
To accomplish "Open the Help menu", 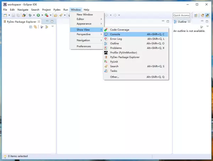I will pos(86,10).
